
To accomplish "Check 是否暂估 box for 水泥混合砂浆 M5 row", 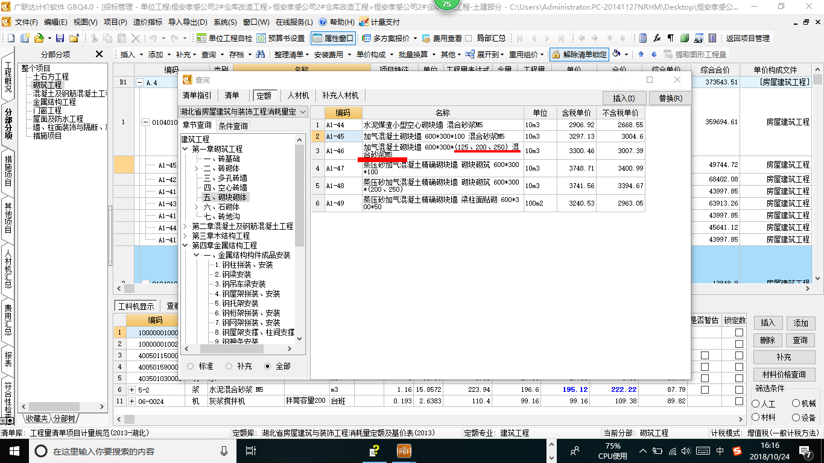I will [705, 389].
